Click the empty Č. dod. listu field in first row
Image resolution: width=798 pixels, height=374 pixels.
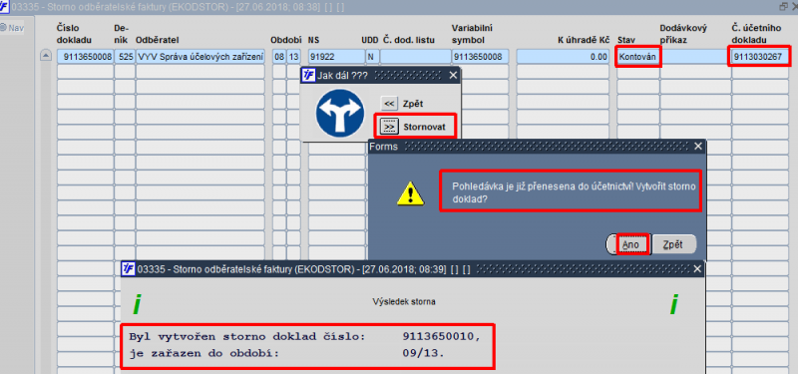pos(415,57)
